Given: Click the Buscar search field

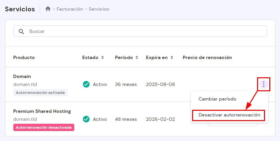Looking at the screenshot, I should coord(140,31).
